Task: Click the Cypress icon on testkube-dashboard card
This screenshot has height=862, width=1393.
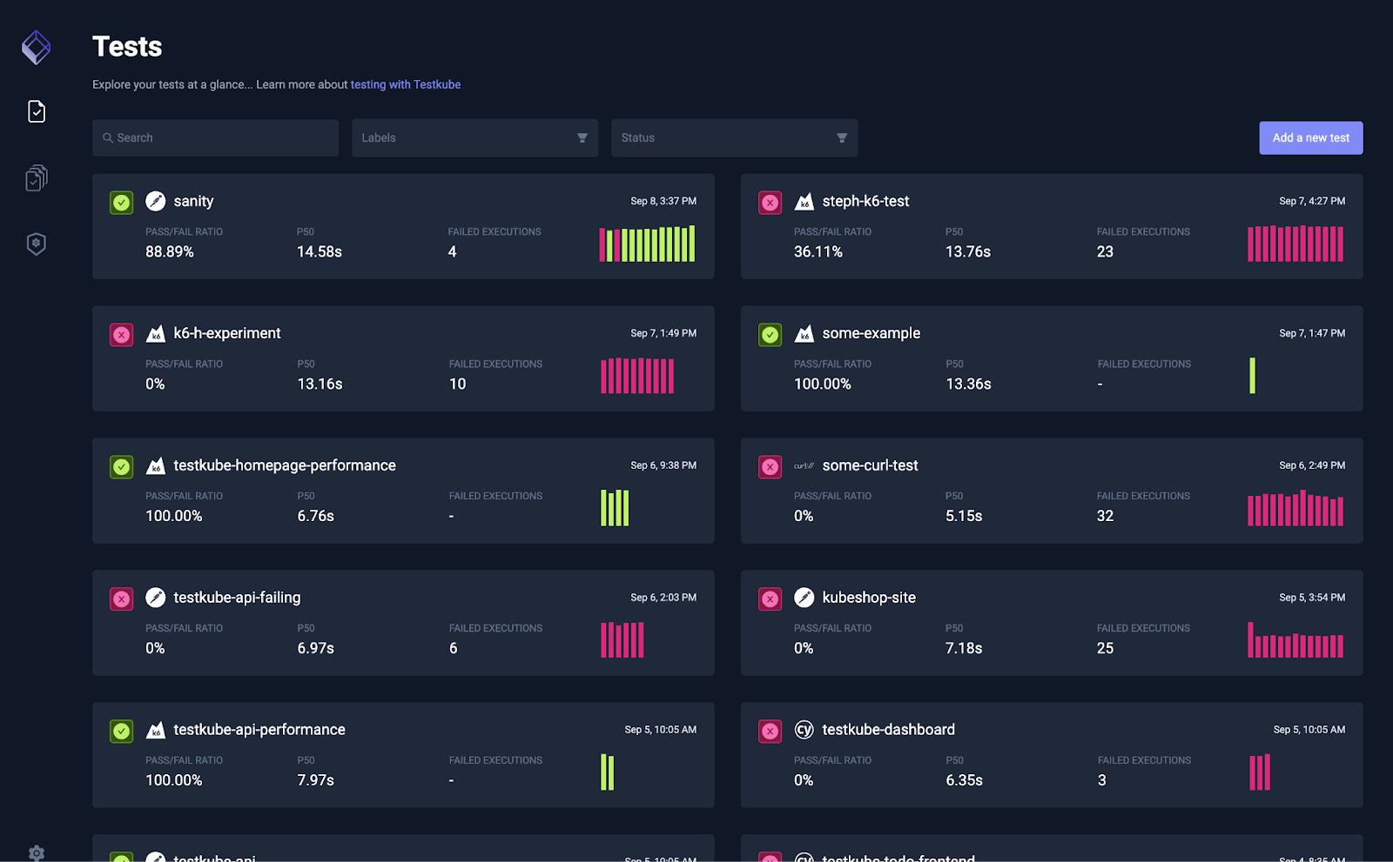Action: tap(804, 730)
